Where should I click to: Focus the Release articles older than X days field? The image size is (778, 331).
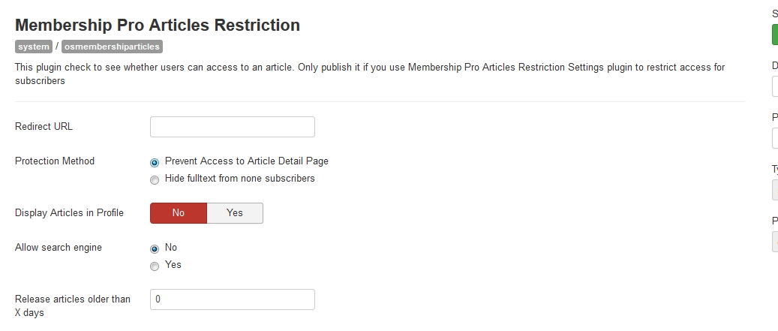click(x=233, y=299)
